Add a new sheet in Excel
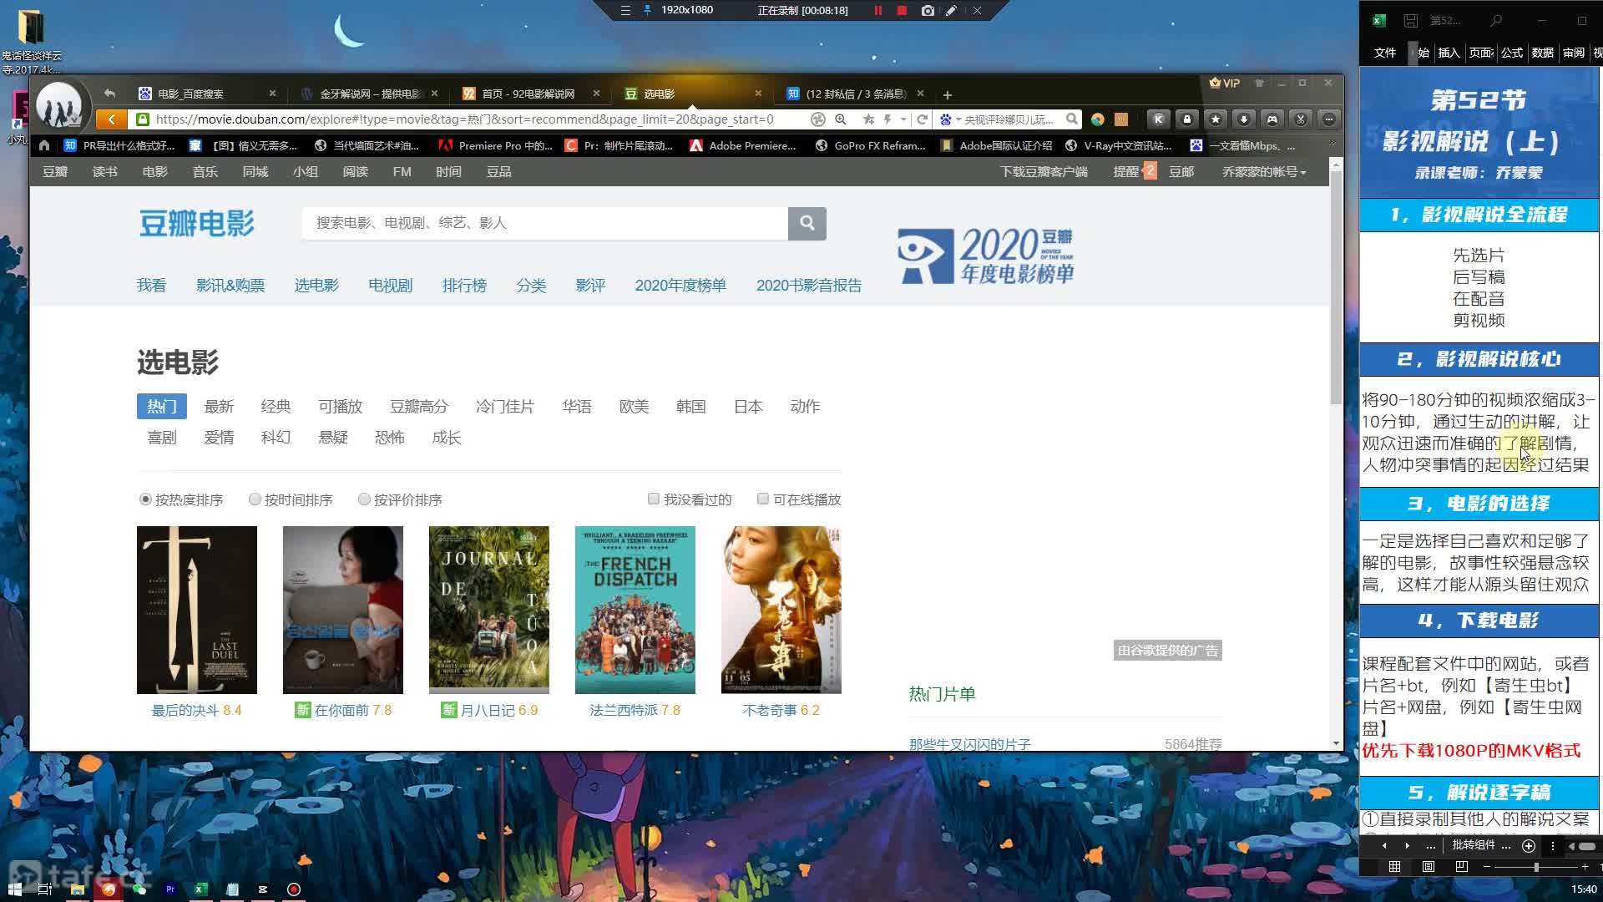The height and width of the screenshot is (902, 1603). [x=1529, y=845]
